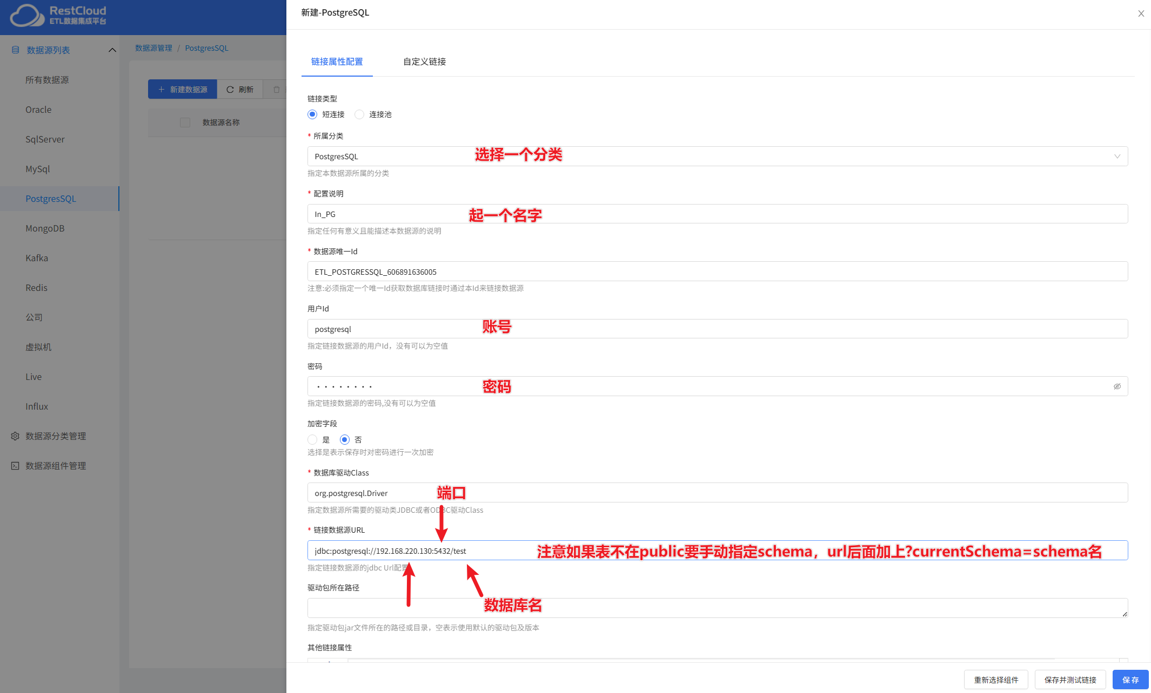Select the 连接池 radio option
The width and height of the screenshot is (1151, 693).
click(359, 114)
